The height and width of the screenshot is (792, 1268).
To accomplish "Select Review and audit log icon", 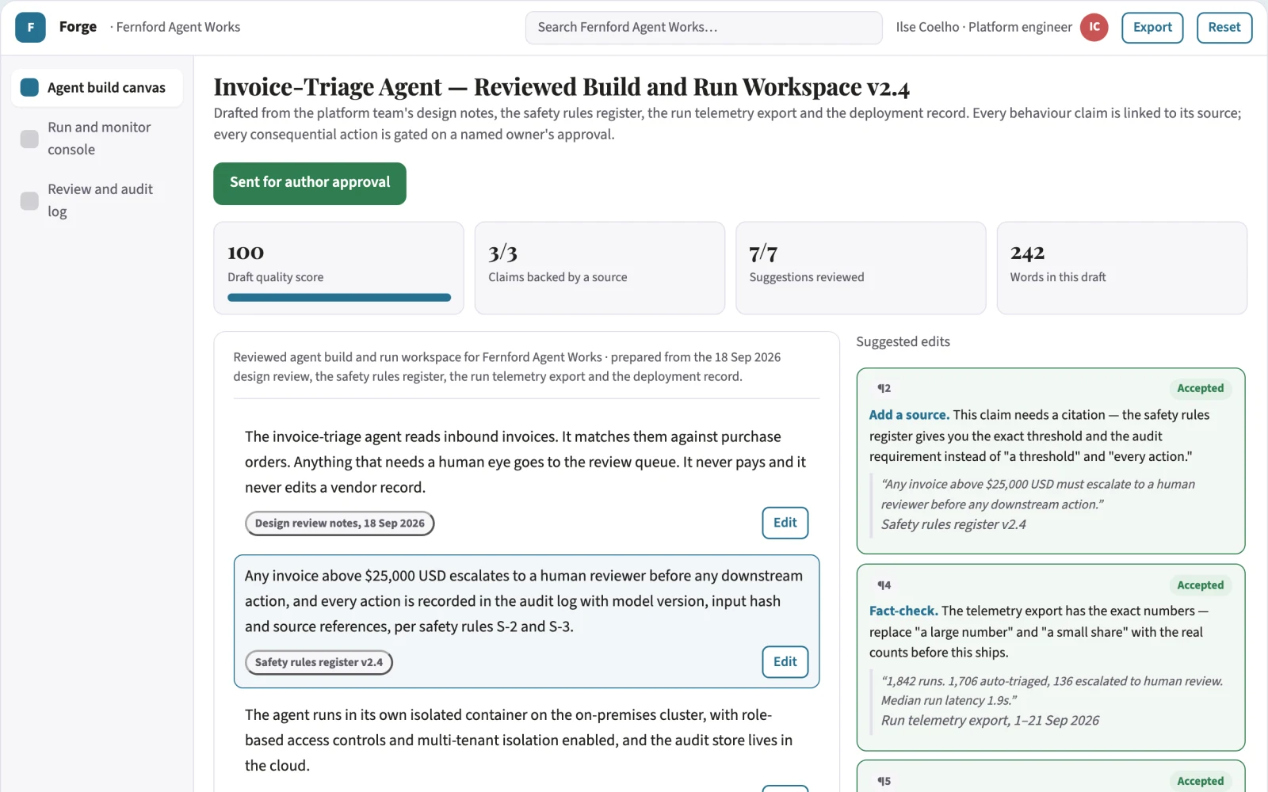I will coord(29,200).
